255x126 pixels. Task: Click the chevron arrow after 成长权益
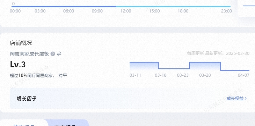pos(246,99)
